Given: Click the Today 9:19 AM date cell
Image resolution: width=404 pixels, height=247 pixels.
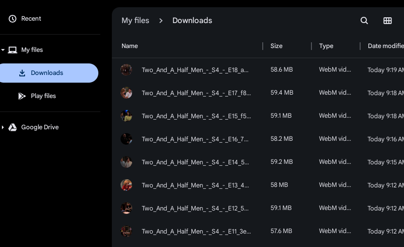Looking at the screenshot, I should tap(386, 70).
